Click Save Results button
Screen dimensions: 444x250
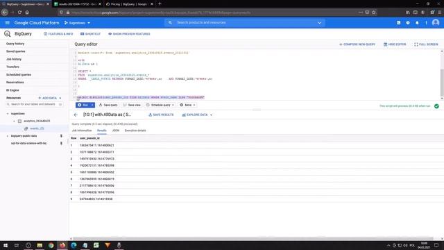point(161,115)
